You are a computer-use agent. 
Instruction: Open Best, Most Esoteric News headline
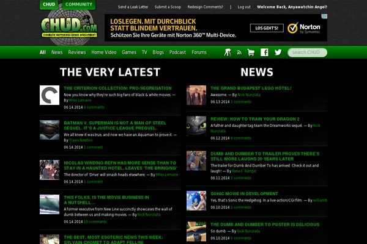coord(113,240)
